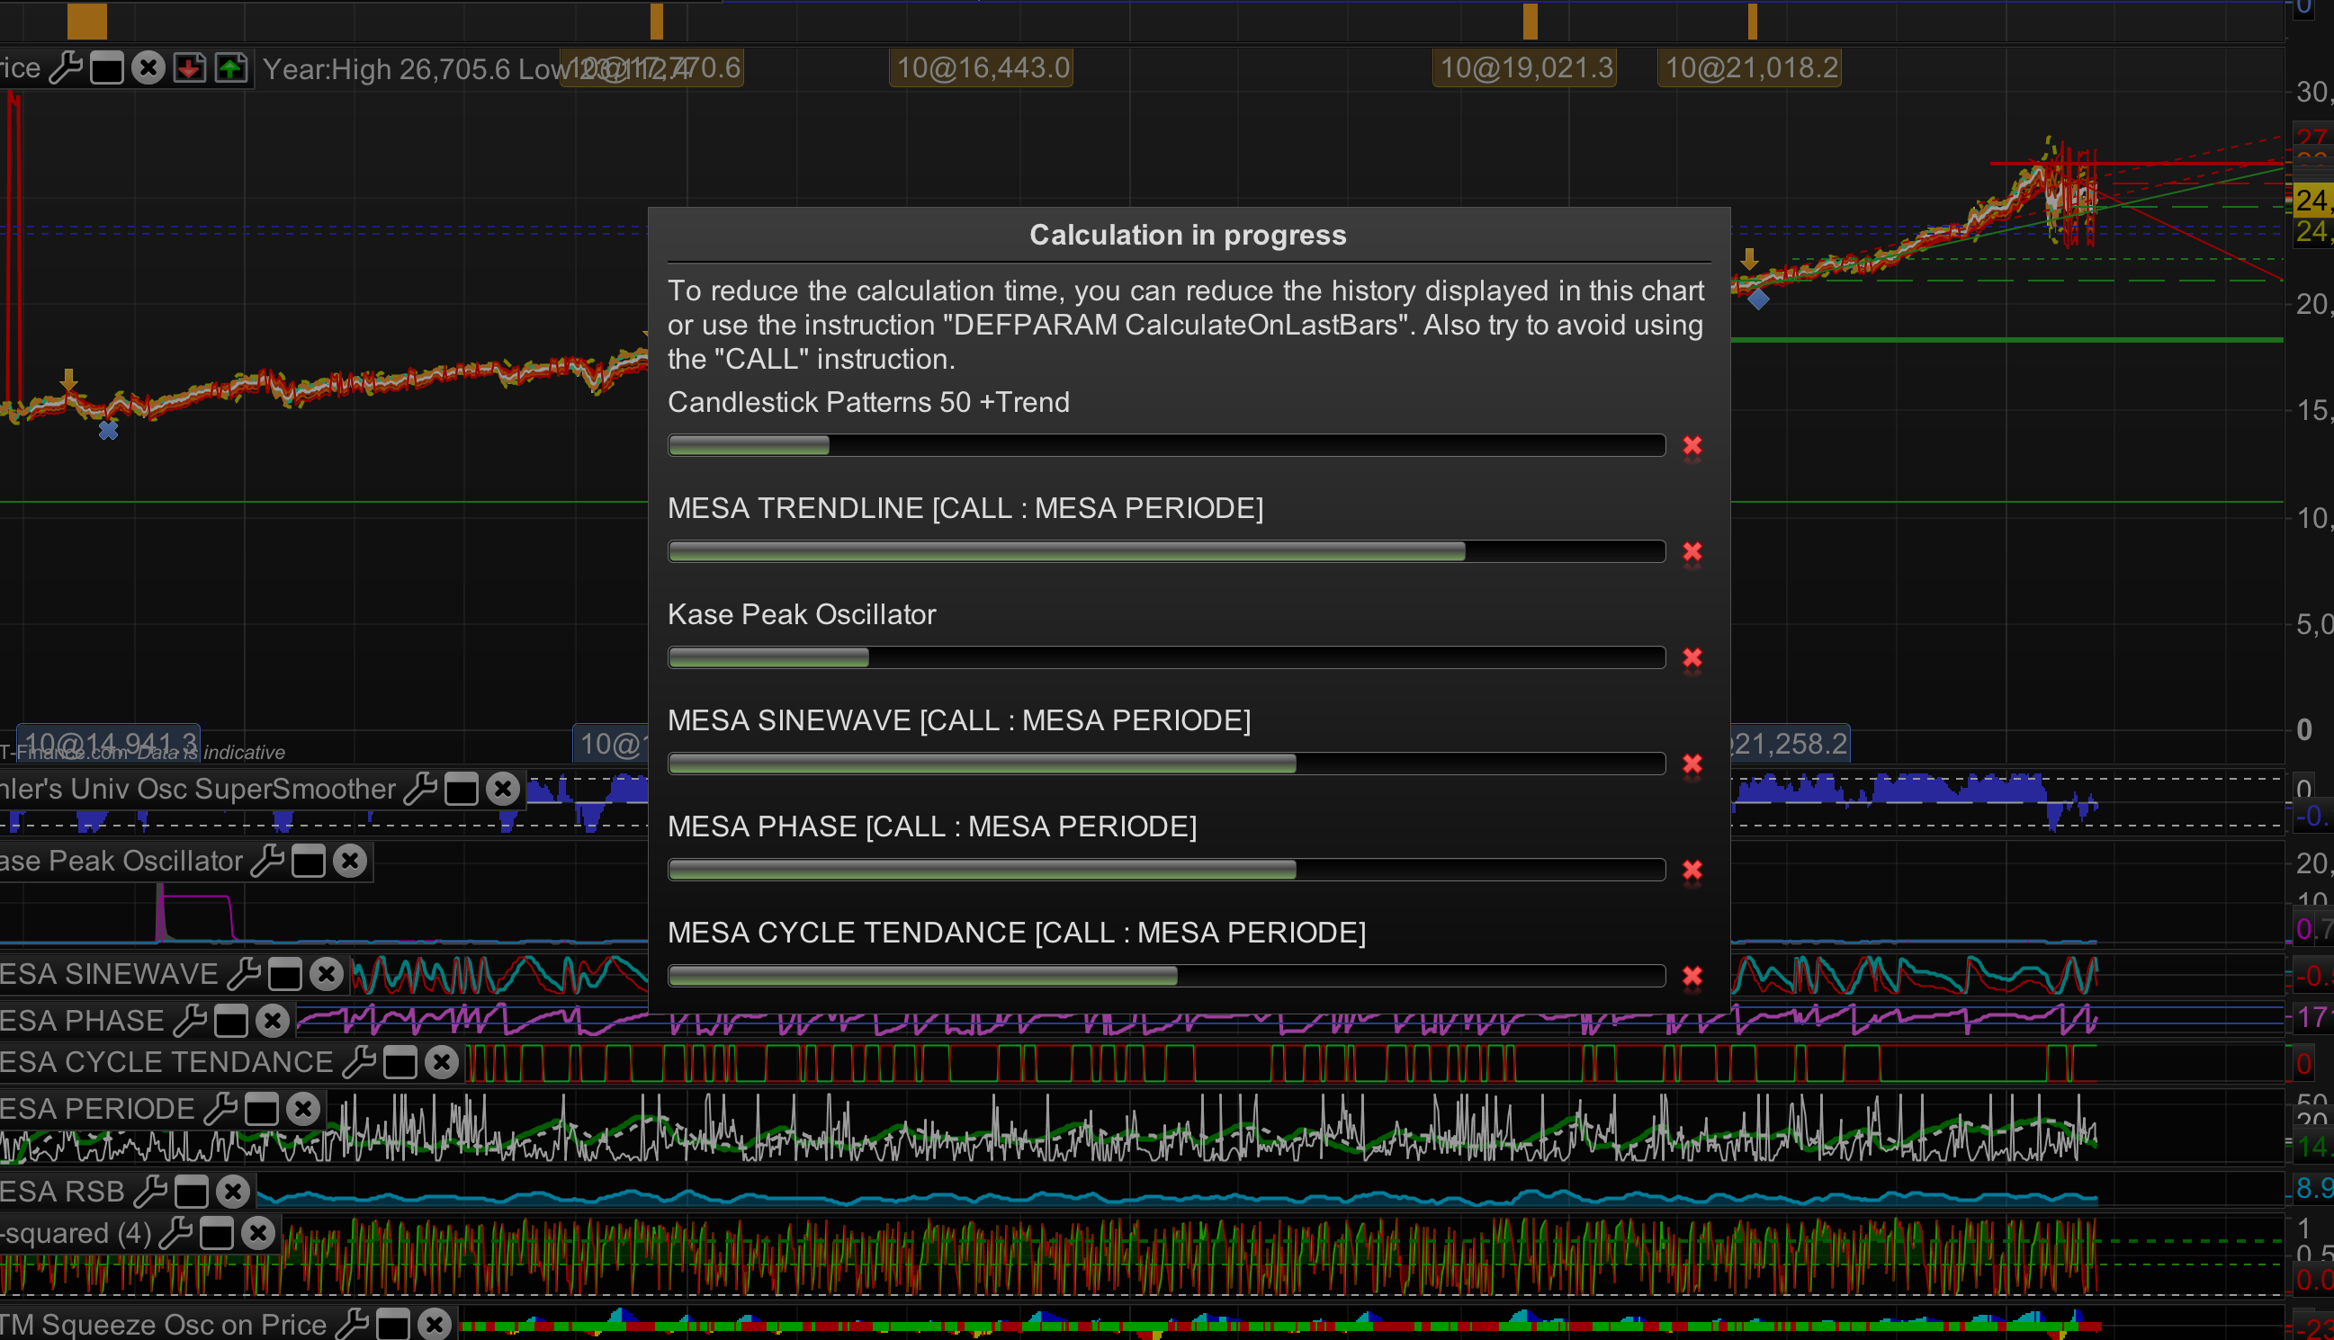The width and height of the screenshot is (2334, 1340).
Task: Close the MESA PERIODE indicator panel
Action: pos(303,1109)
